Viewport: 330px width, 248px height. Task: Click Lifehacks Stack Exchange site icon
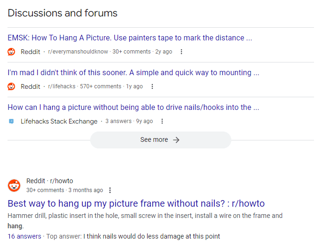tap(11, 121)
